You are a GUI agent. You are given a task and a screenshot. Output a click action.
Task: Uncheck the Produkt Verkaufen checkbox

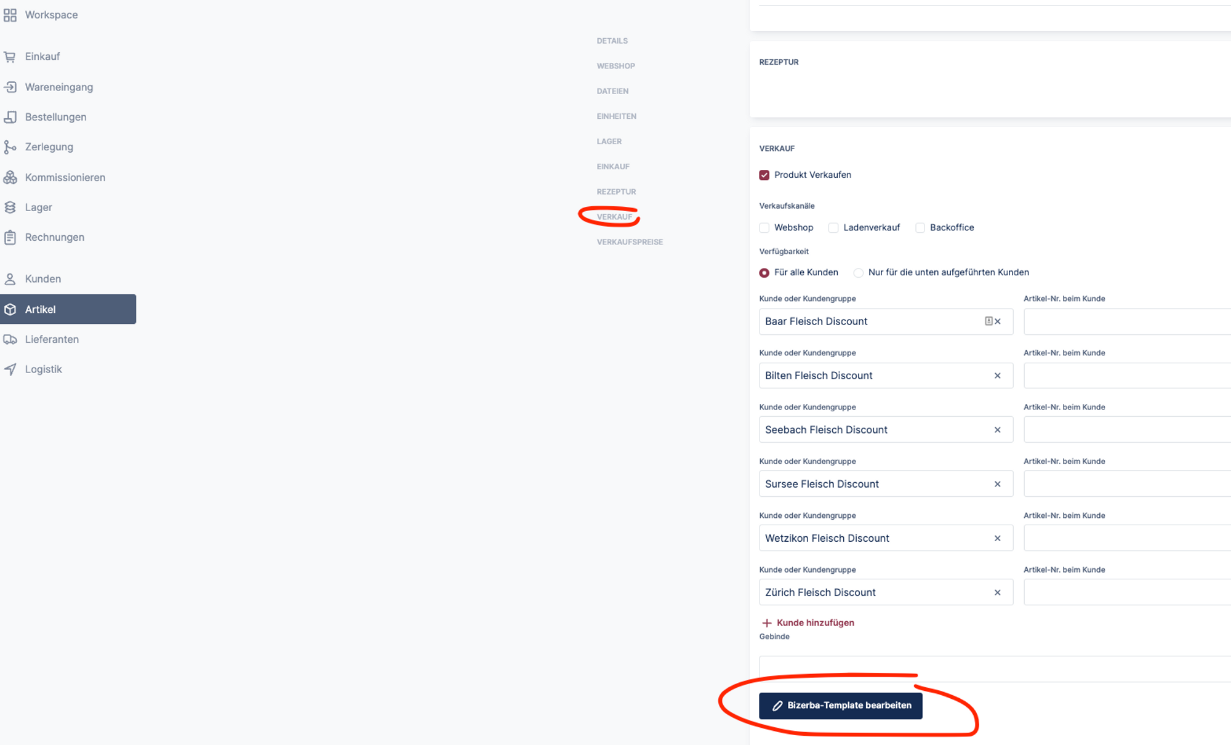[x=764, y=175]
